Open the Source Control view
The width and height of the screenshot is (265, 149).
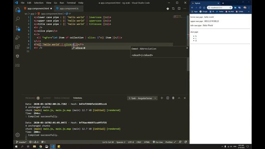click(x=17, y=28)
